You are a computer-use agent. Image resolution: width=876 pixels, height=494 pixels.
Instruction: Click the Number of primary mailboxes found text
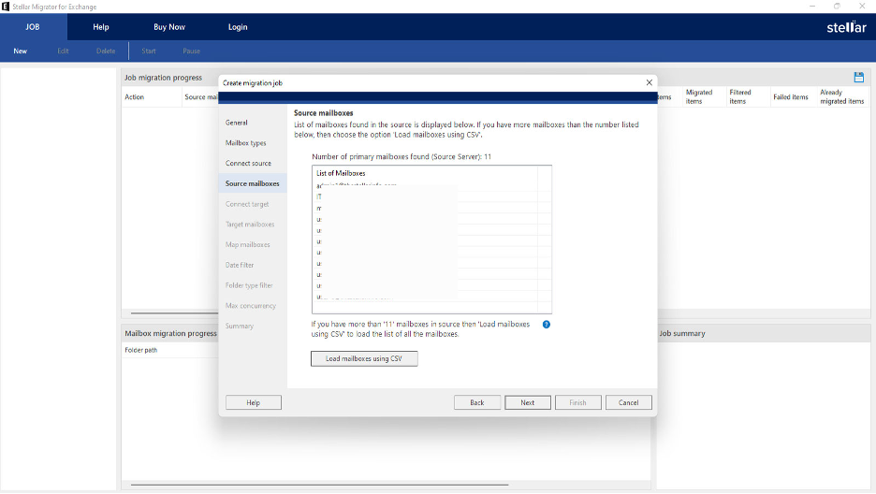(x=401, y=157)
